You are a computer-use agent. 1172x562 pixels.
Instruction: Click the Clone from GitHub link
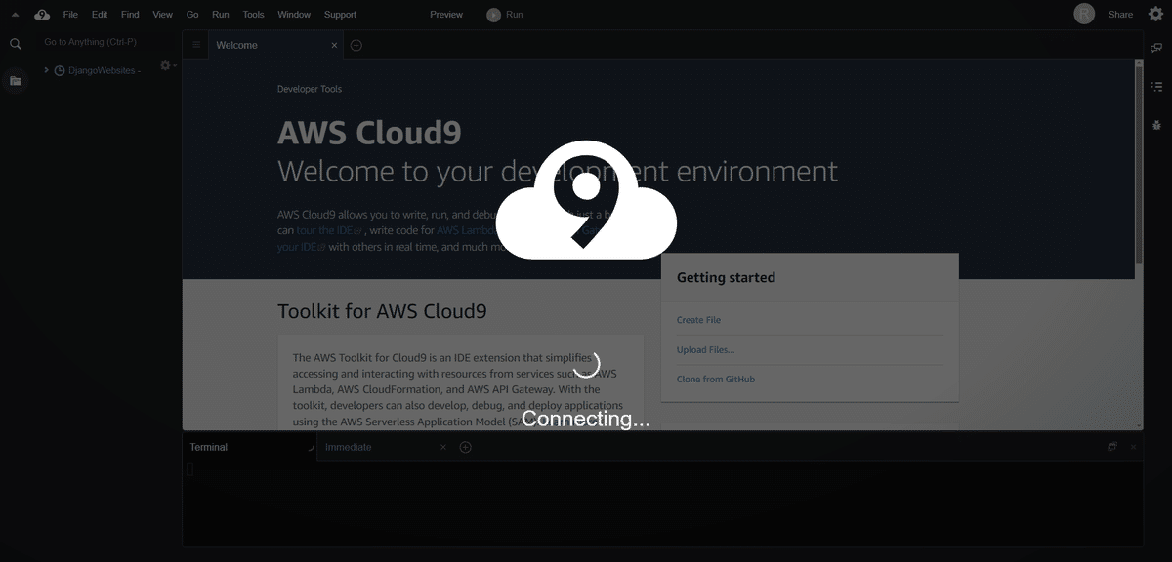pyautogui.click(x=716, y=379)
